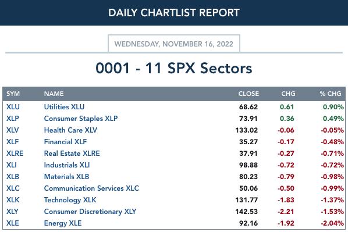This screenshot has height=232, width=348.
Task: Select the XLV symbol link
Action: click(x=12, y=130)
